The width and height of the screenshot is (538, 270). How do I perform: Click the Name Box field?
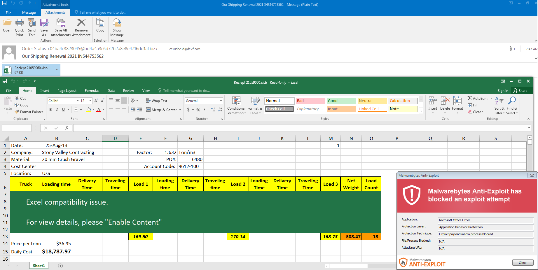tap(17, 128)
